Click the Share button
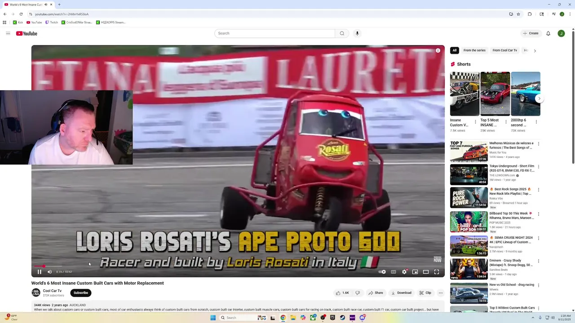This screenshot has height=323, width=575. pyautogui.click(x=376, y=293)
